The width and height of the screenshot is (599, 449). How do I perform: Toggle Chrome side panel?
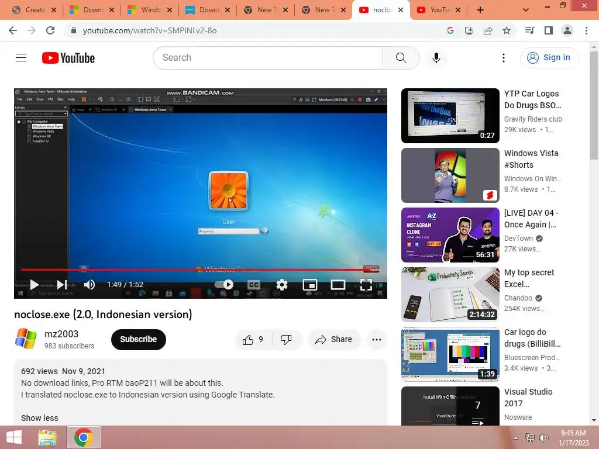[x=549, y=30]
